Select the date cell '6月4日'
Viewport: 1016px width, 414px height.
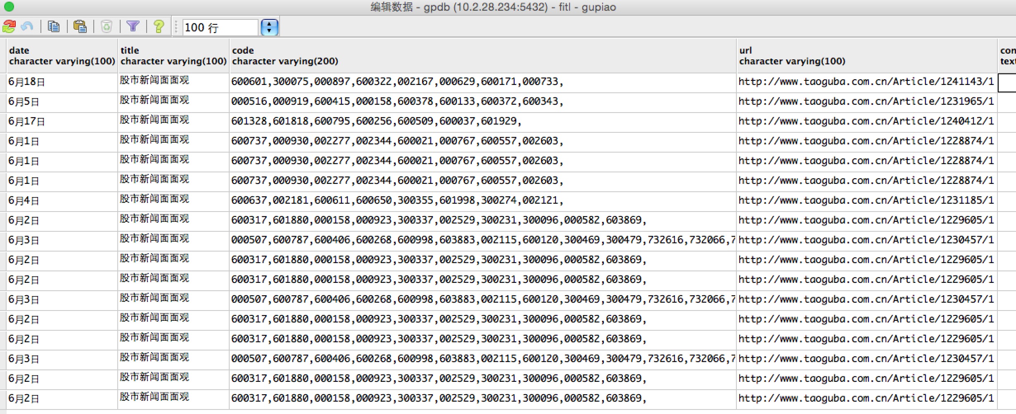(x=62, y=201)
